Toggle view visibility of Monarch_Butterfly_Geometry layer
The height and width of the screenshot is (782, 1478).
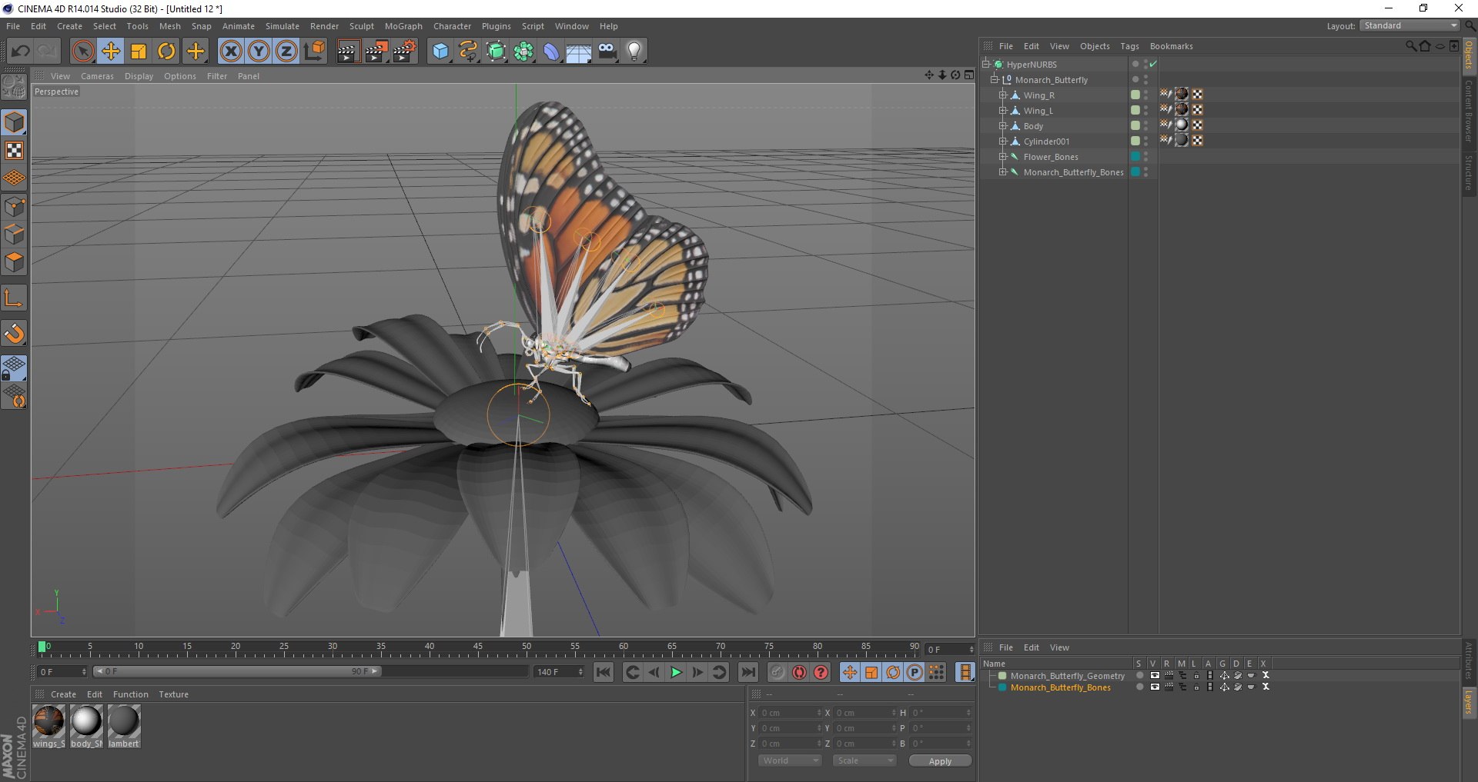click(x=1155, y=676)
